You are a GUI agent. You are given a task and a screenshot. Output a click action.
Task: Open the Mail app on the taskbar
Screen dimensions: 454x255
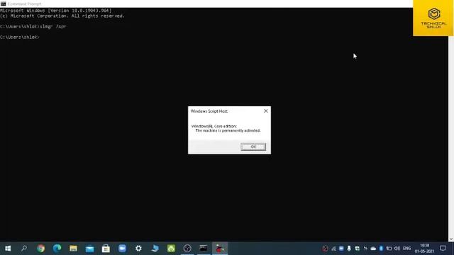point(90,249)
